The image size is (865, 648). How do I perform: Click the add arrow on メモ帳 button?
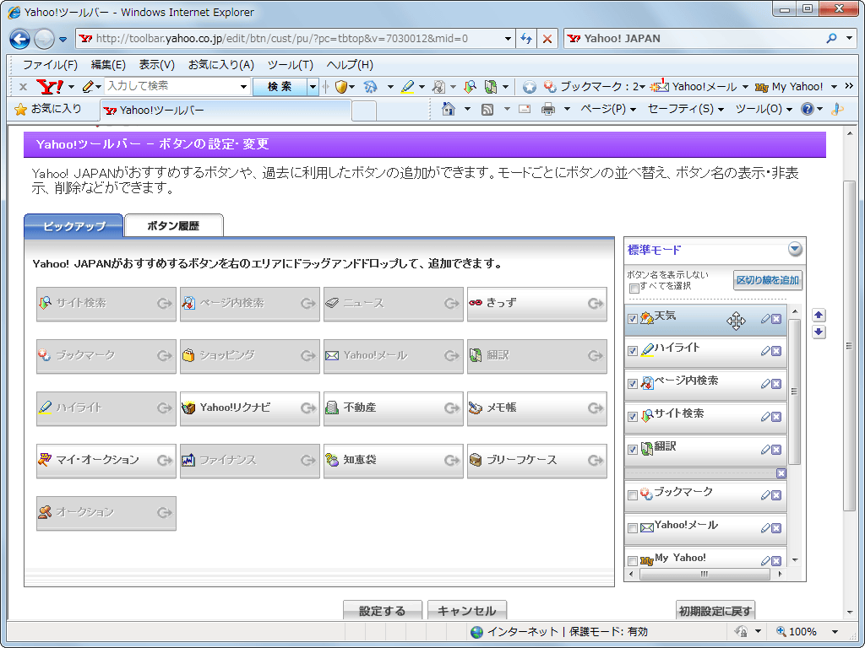[596, 408]
